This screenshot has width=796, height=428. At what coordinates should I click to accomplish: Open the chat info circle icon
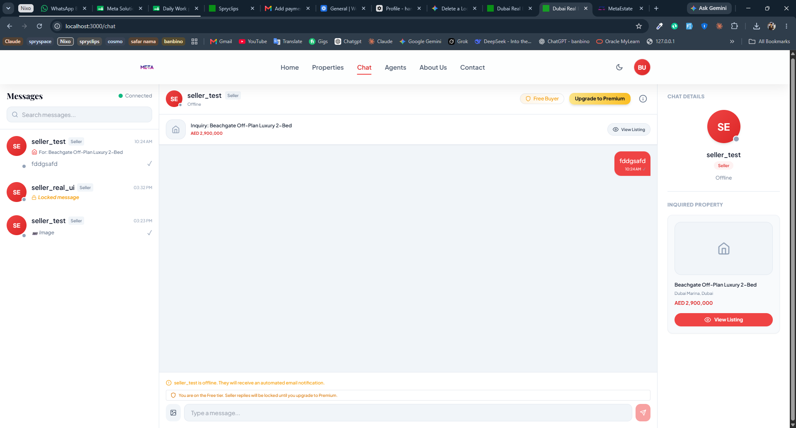[x=643, y=99]
